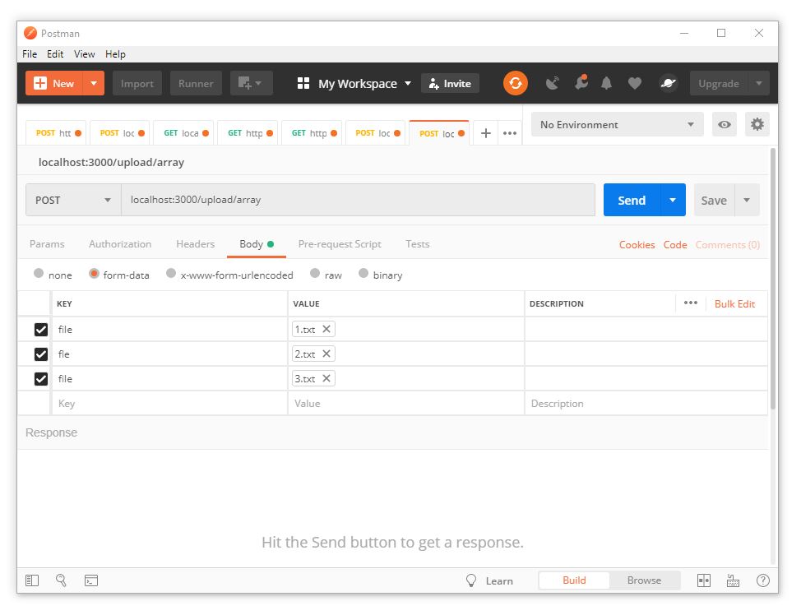Switch to Browse mode
The width and height of the screenshot is (801, 615).
[x=644, y=580]
